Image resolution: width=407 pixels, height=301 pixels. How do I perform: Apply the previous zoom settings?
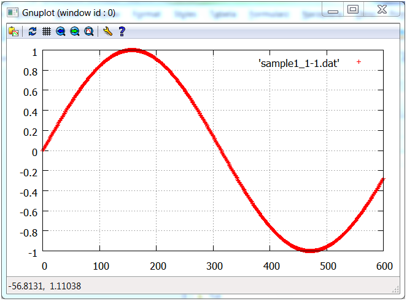pos(61,31)
